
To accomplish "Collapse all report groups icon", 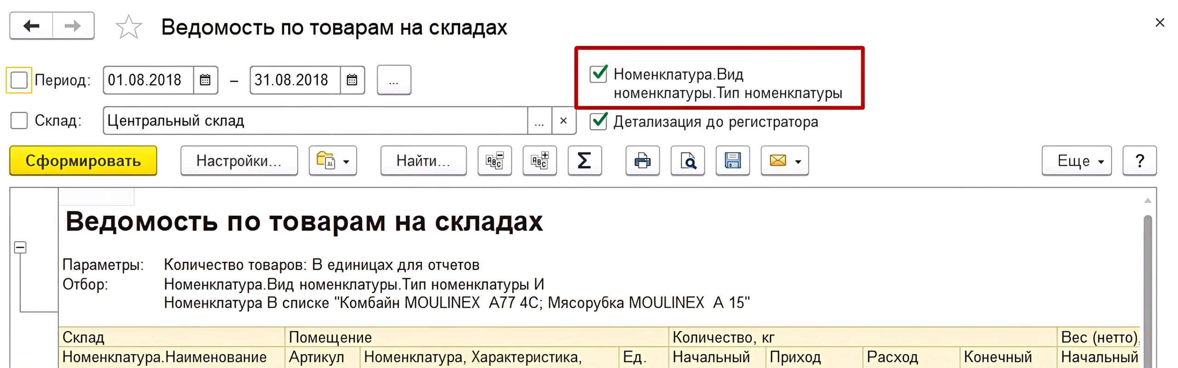I will [x=495, y=161].
